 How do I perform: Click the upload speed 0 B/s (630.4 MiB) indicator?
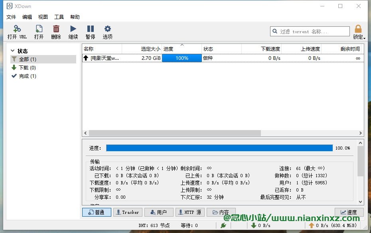point(332,225)
